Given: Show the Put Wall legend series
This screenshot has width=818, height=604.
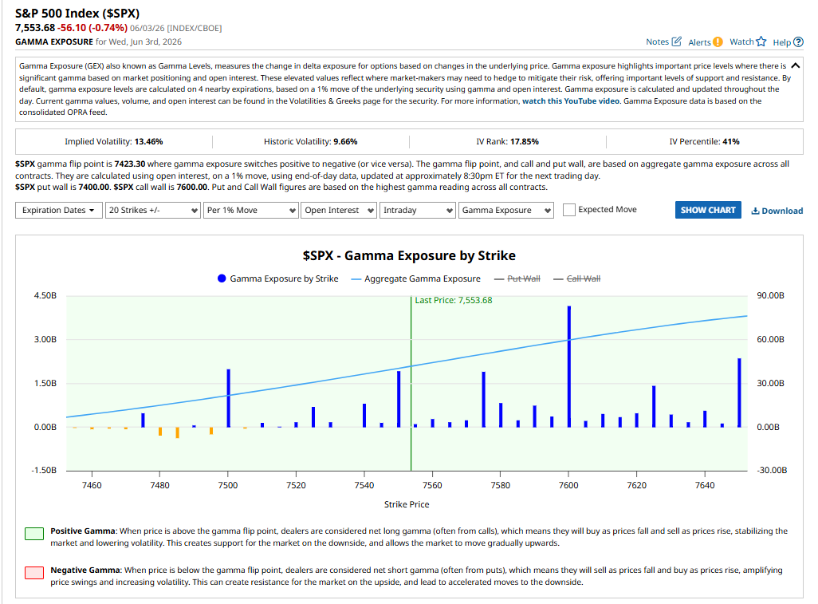Looking at the screenshot, I should tap(517, 278).
